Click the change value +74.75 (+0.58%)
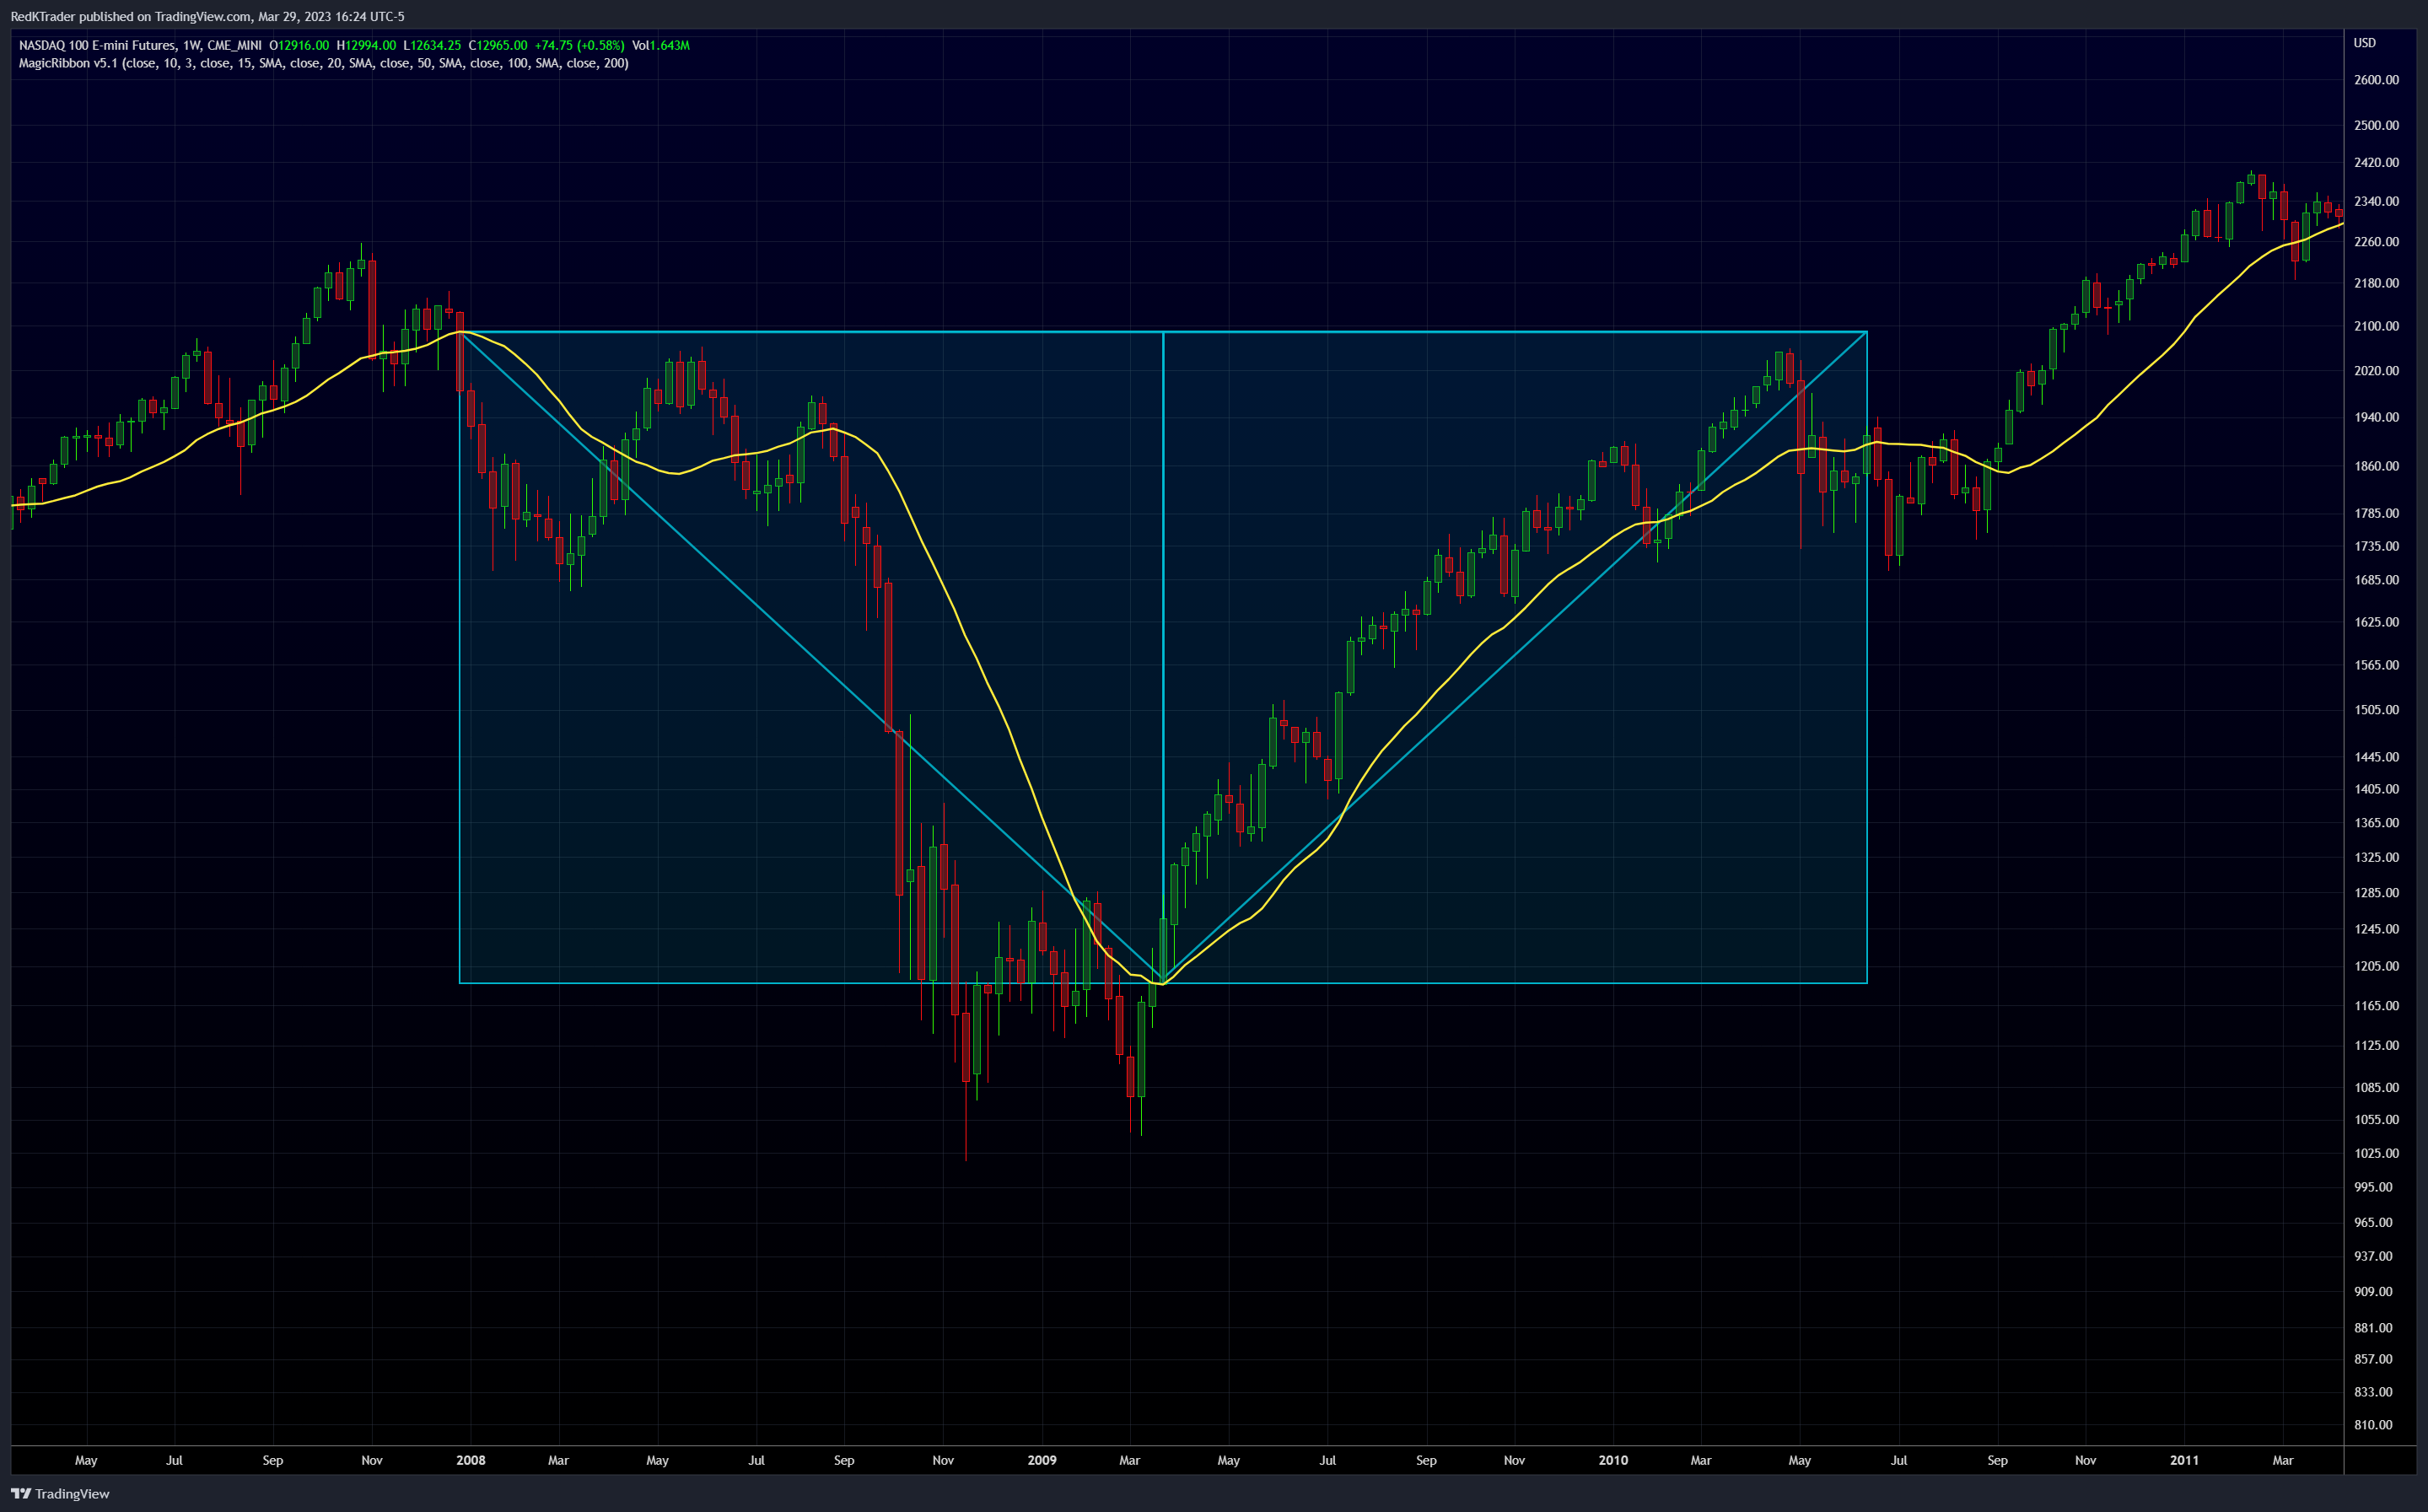The width and height of the screenshot is (2428, 1512). tap(580, 45)
